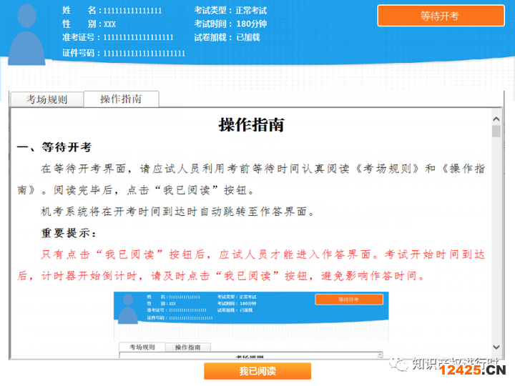515x386 pixels.
Task: Click the red important notice text
Action: 251,265
